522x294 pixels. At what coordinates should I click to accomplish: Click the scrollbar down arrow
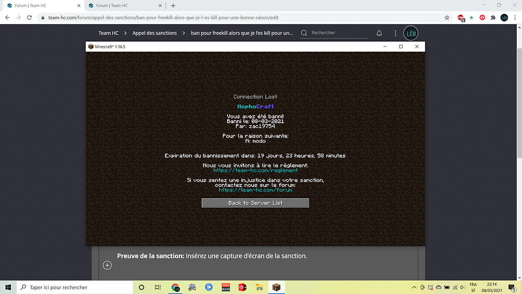click(519, 278)
